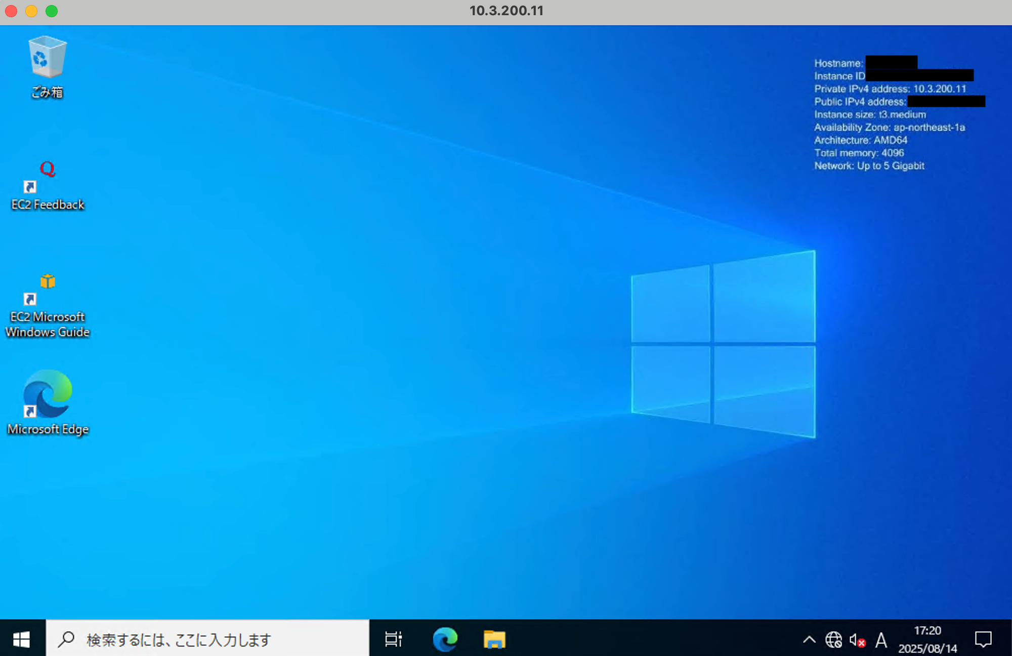Open the Windows Start menu
The height and width of the screenshot is (656, 1012).
coord(22,639)
